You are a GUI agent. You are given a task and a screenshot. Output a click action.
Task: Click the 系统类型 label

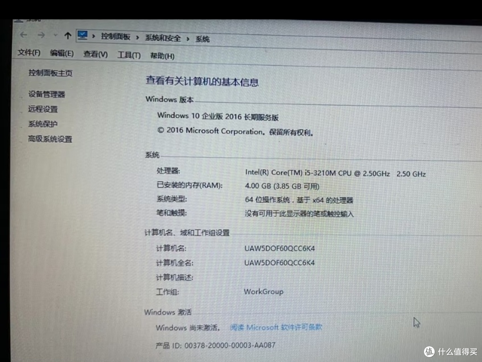pyautogui.click(x=172, y=199)
